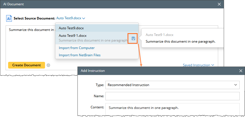Open the Saved Instruction dropdown

(198, 65)
